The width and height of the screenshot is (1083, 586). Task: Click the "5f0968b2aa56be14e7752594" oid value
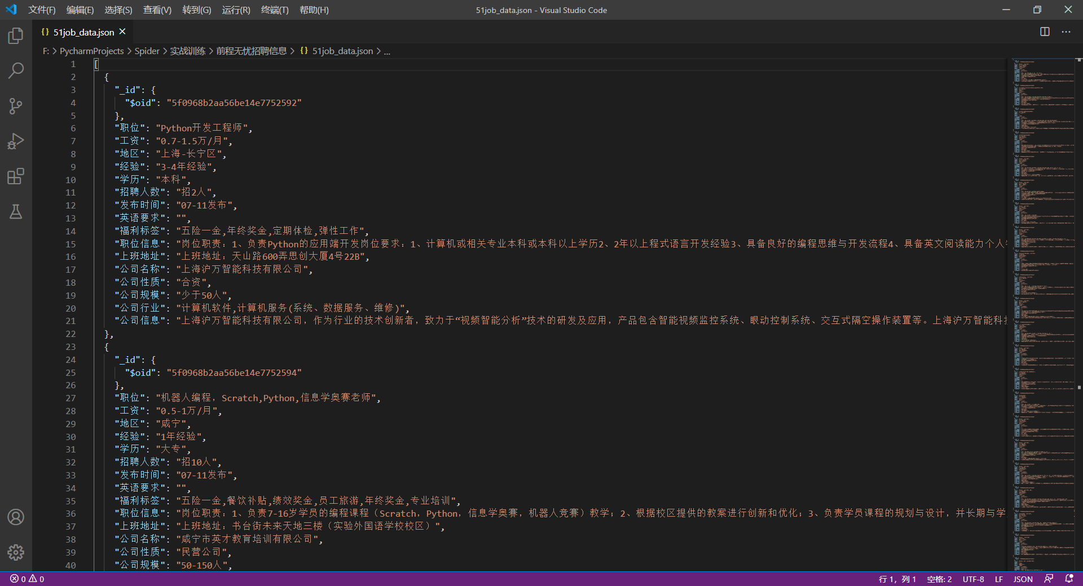coord(234,372)
